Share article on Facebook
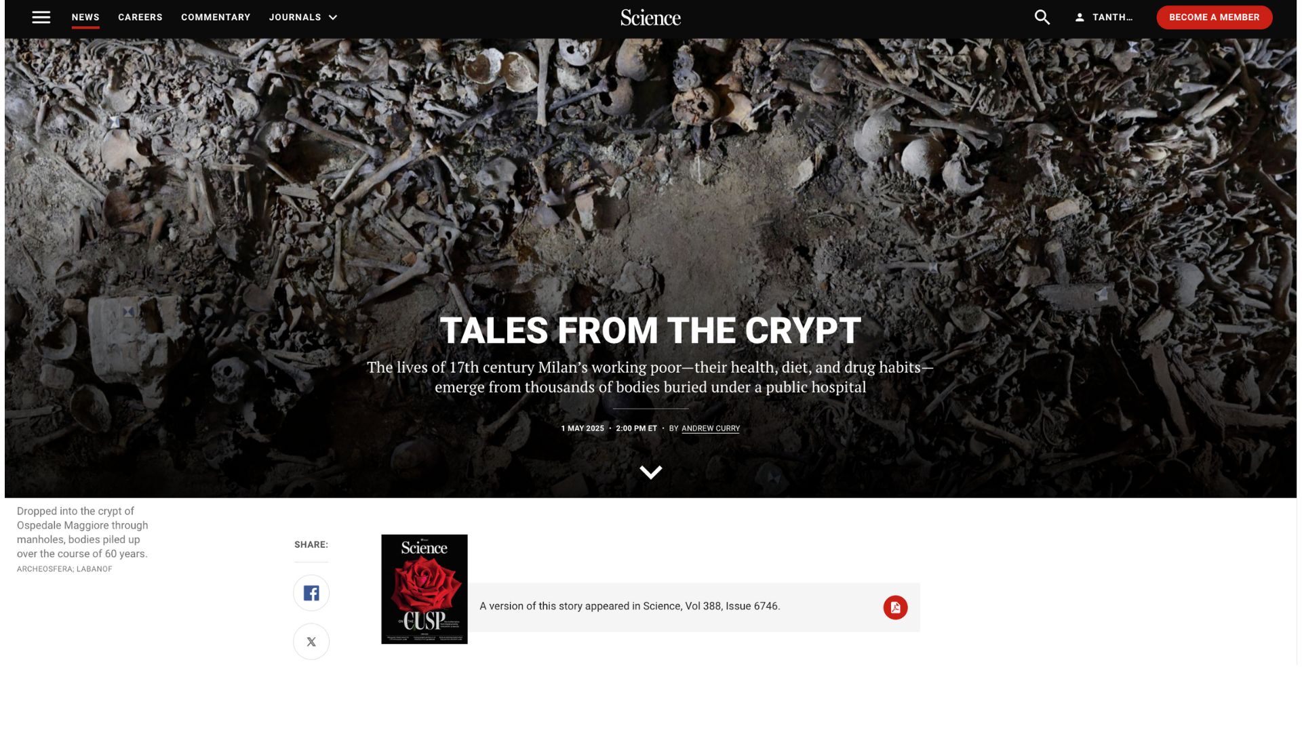Image resolution: width=1302 pixels, height=732 pixels. [x=311, y=593]
